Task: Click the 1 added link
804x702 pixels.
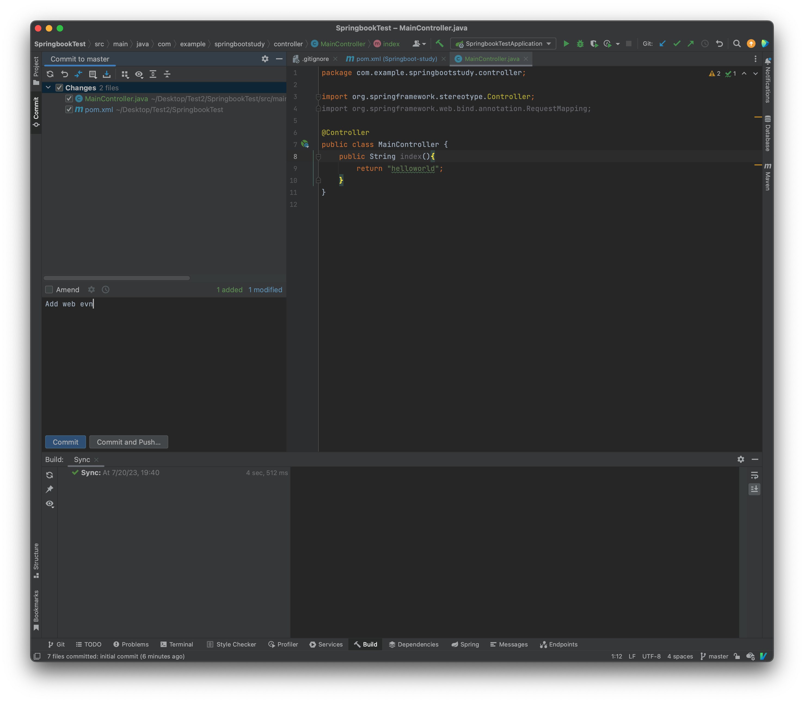Action: (x=230, y=290)
